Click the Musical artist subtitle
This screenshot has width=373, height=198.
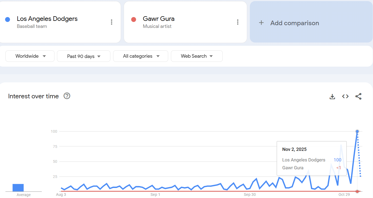pyautogui.click(x=157, y=26)
